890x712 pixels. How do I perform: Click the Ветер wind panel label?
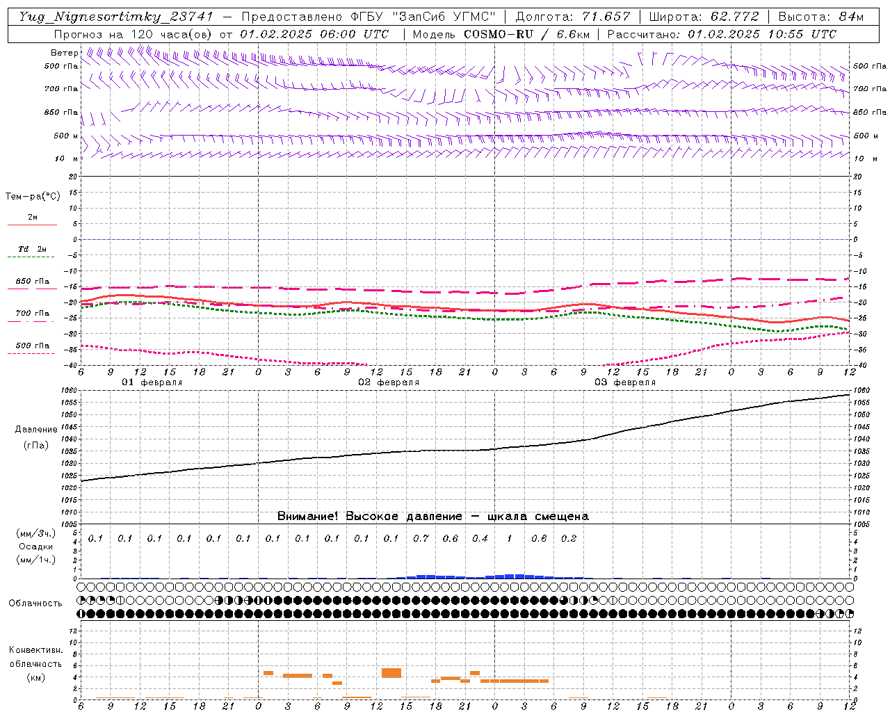64,53
